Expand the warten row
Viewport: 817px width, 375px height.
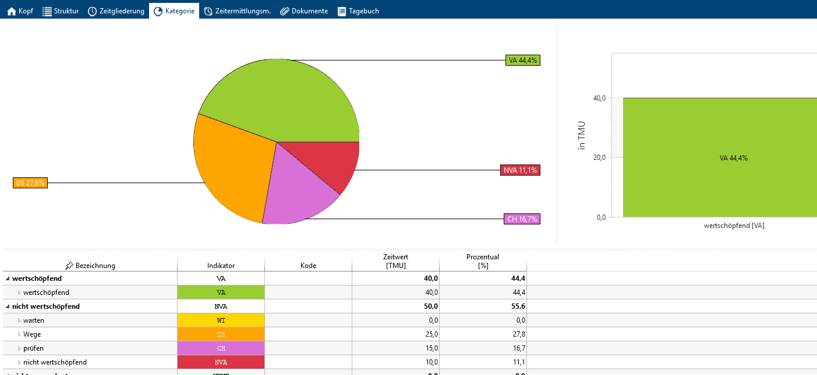pyautogui.click(x=19, y=320)
